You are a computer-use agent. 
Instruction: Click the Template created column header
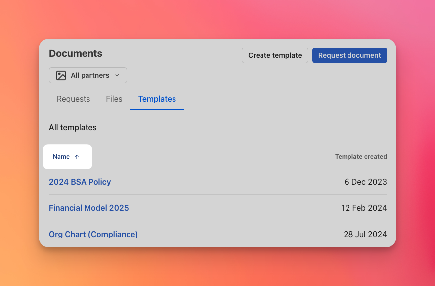click(x=361, y=157)
